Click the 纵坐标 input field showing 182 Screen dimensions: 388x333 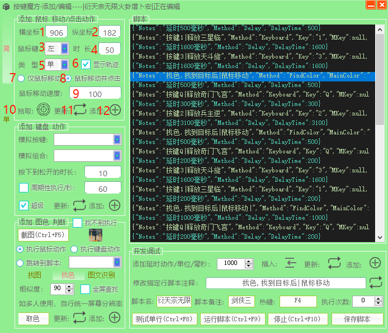(110, 32)
